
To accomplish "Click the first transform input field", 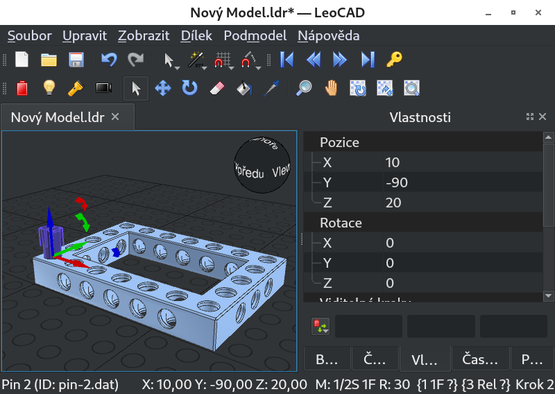I will pos(368,326).
